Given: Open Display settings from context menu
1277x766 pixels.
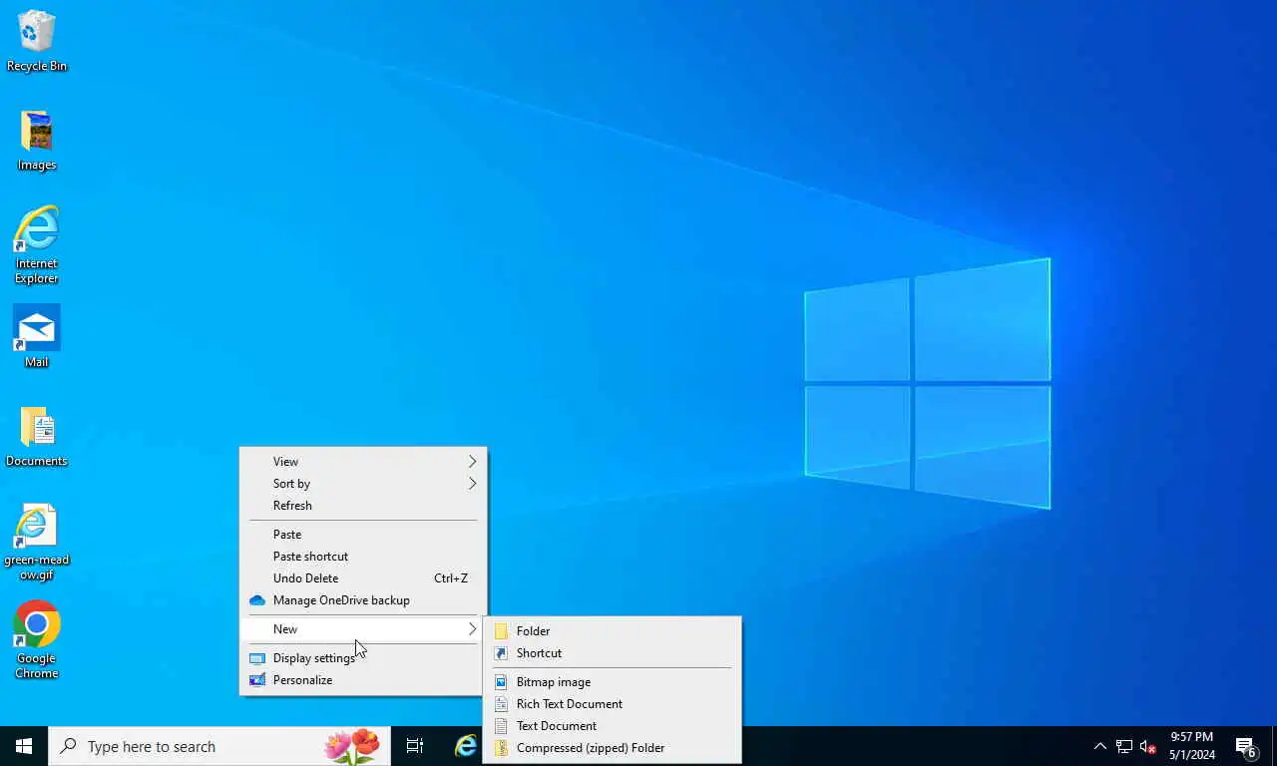Looking at the screenshot, I should coord(363,658).
